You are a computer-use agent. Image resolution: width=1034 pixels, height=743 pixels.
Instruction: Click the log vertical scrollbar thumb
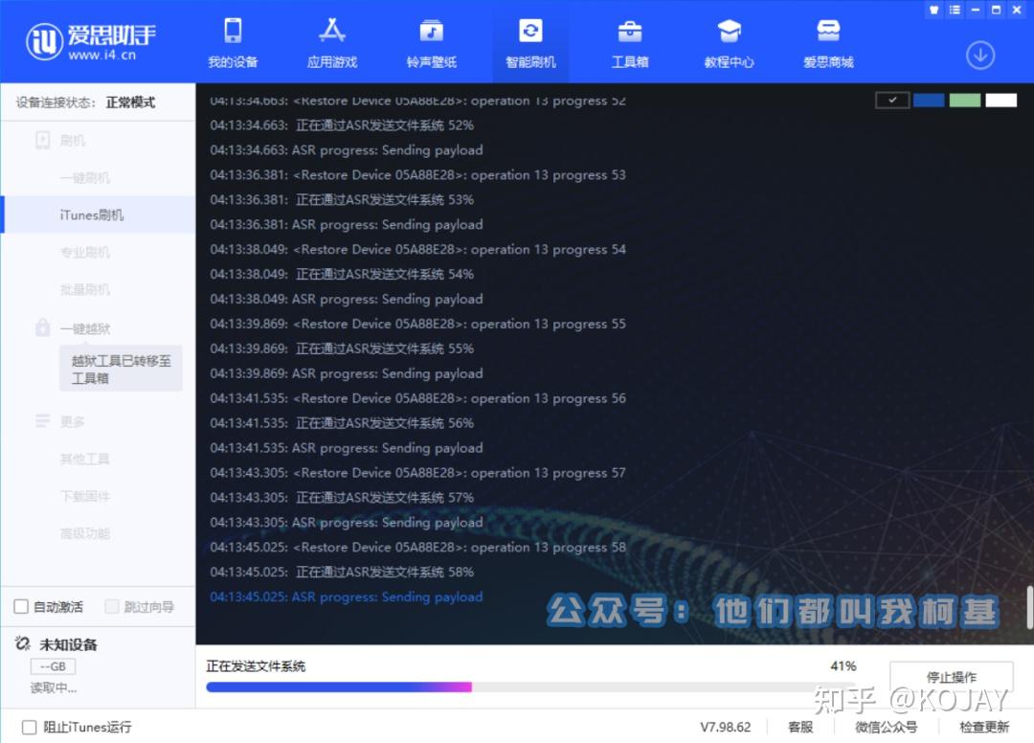(1029, 606)
